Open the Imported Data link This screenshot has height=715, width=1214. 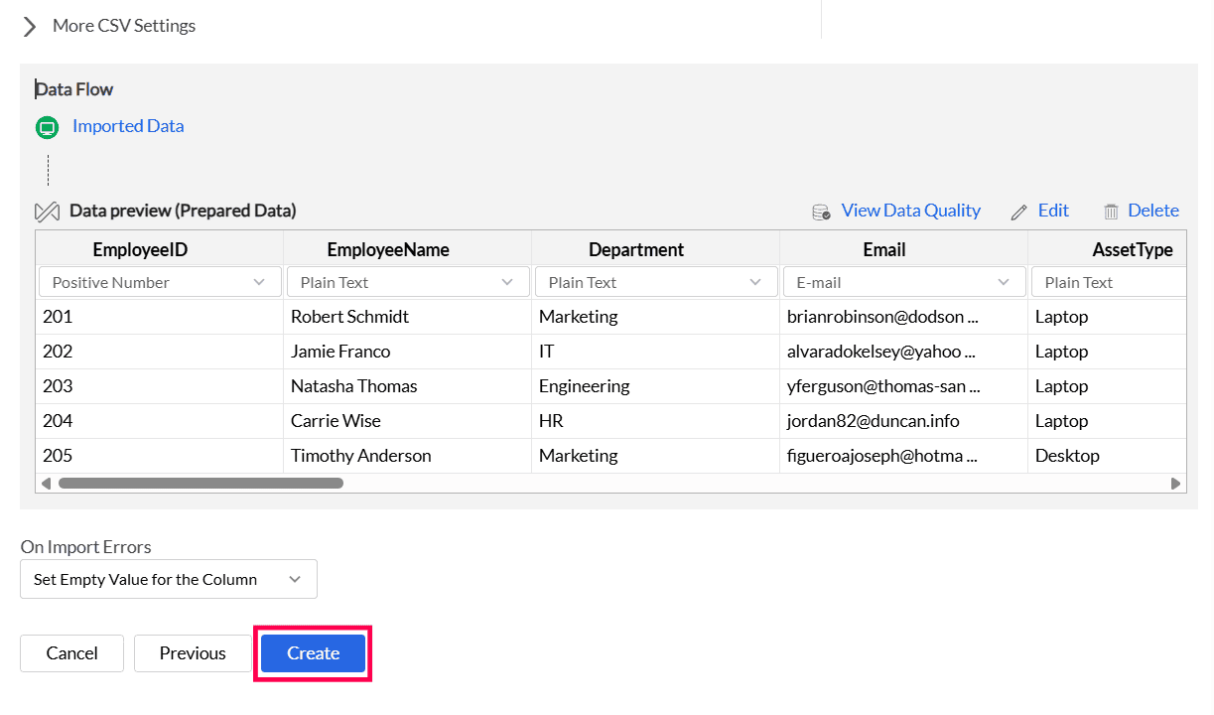point(128,126)
